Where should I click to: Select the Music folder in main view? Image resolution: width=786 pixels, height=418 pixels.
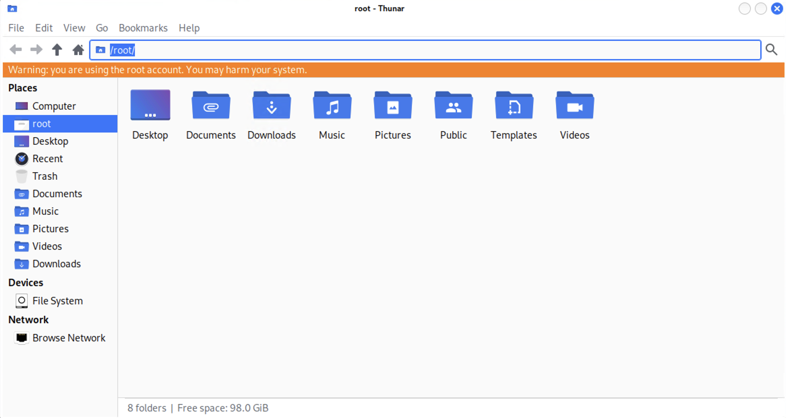332,106
